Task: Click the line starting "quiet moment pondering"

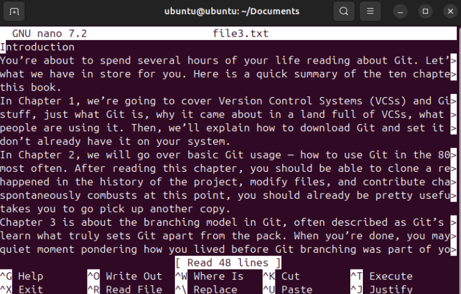Action: pos(228,250)
